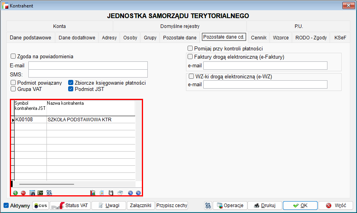Viewport: 357px width, 213px height.
Task: Switch to the Dane podstawowe tab
Action: click(x=30, y=38)
